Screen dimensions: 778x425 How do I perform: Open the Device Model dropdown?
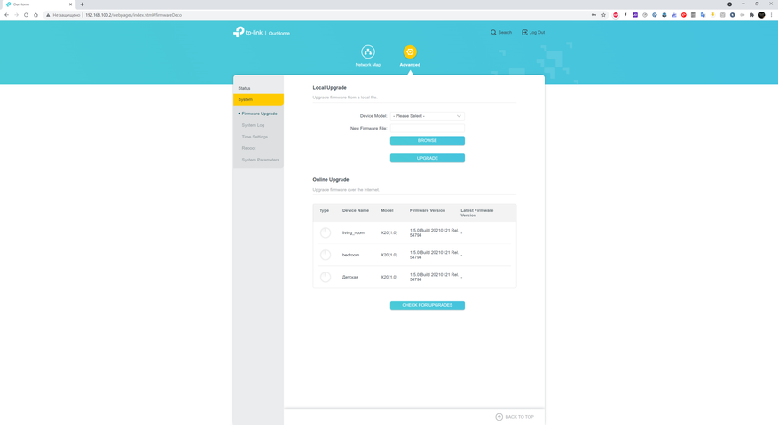pos(427,116)
